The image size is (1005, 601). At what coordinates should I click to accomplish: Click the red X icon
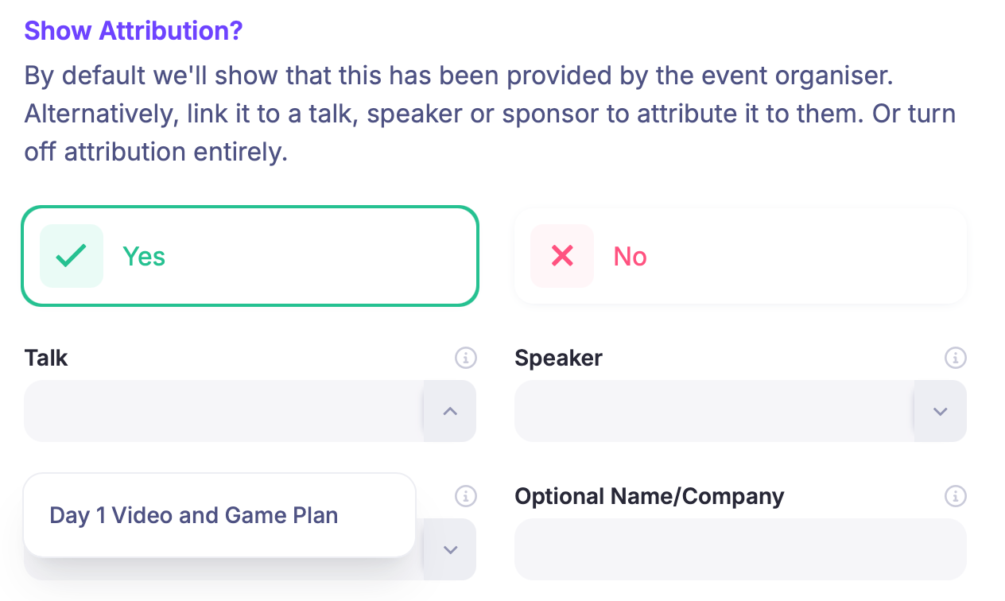point(562,256)
